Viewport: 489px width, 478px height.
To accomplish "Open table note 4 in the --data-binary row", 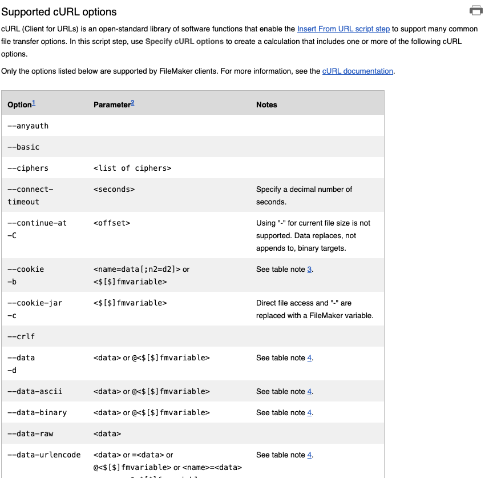I will click(309, 413).
